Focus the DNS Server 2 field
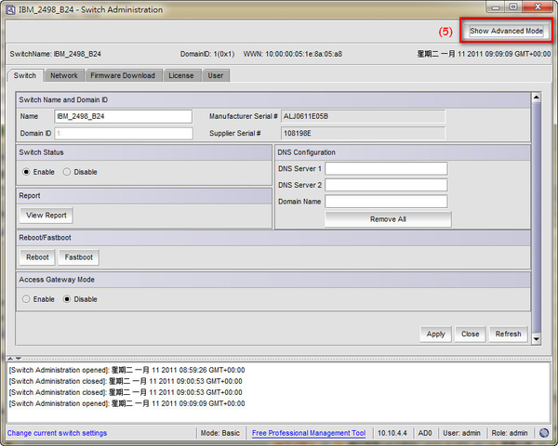Screen dimensions: 558x446 tap(387, 185)
